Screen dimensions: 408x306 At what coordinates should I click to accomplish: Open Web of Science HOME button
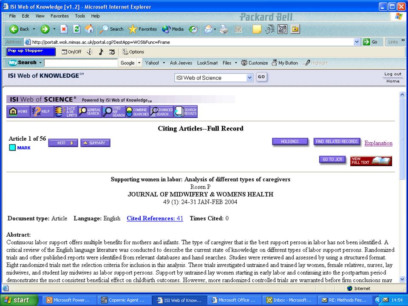point(18,111)
